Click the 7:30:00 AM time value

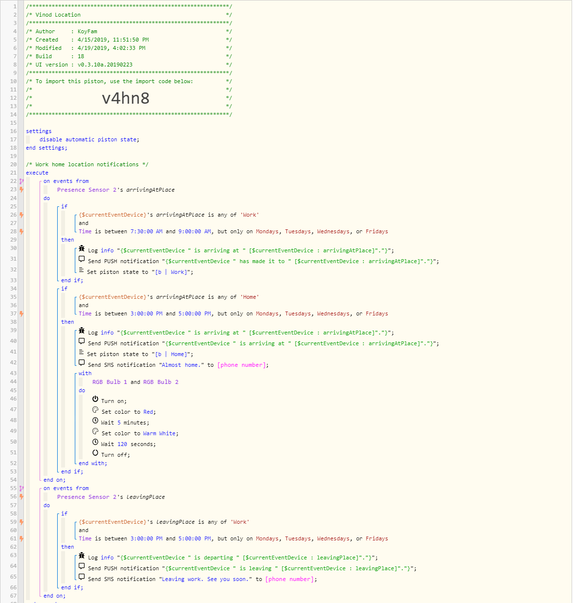[146, 231]
